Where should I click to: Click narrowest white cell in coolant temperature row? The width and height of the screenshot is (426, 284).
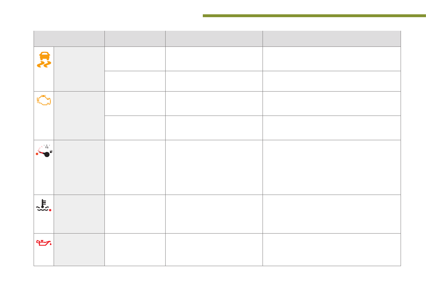(x=135, y=214)
